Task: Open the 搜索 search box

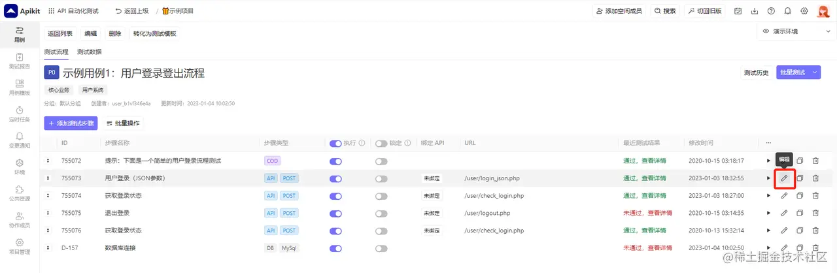Action: (664, 11)
